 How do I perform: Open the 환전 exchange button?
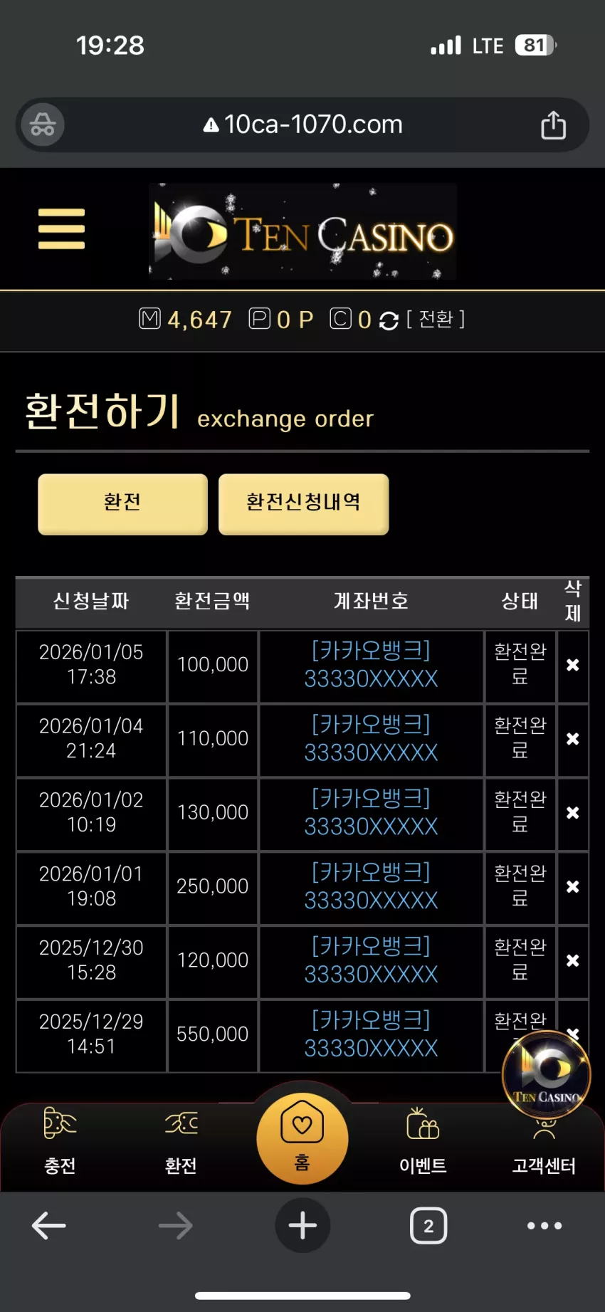pos(122,504)
